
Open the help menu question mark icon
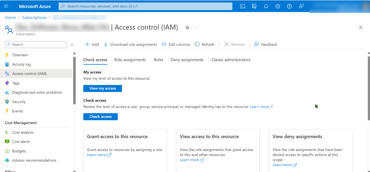point(289,6)
